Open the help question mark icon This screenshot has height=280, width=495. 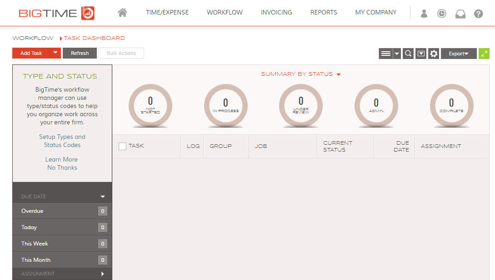[x=478, y=14]
